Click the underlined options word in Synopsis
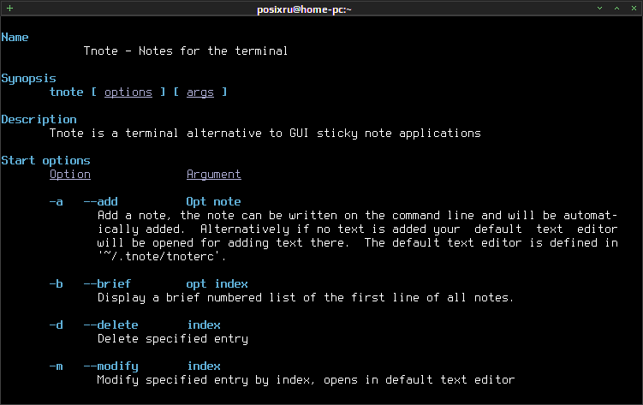Screen dimensions: 643x405 [x=128, y=92]
